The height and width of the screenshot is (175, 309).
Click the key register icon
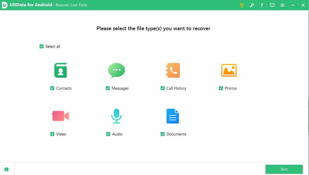[x=252, y=5]
